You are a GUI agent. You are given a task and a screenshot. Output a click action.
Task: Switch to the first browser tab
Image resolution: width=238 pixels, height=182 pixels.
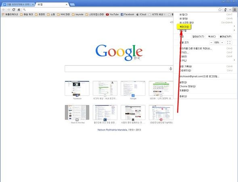tap(18, 4)
